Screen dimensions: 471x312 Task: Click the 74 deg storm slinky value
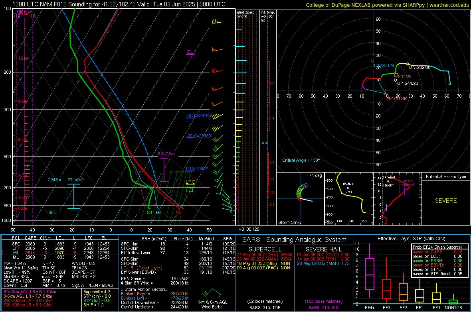(315, 175)
